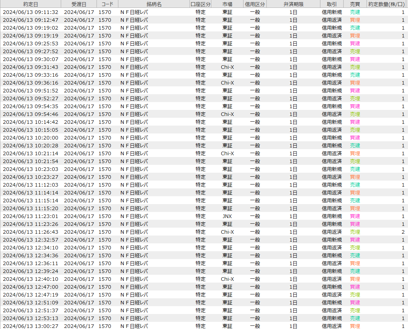Viewport: 408px width, 329px height.
Task: Sort by 口座区分 column header
Action: point(201,4)
